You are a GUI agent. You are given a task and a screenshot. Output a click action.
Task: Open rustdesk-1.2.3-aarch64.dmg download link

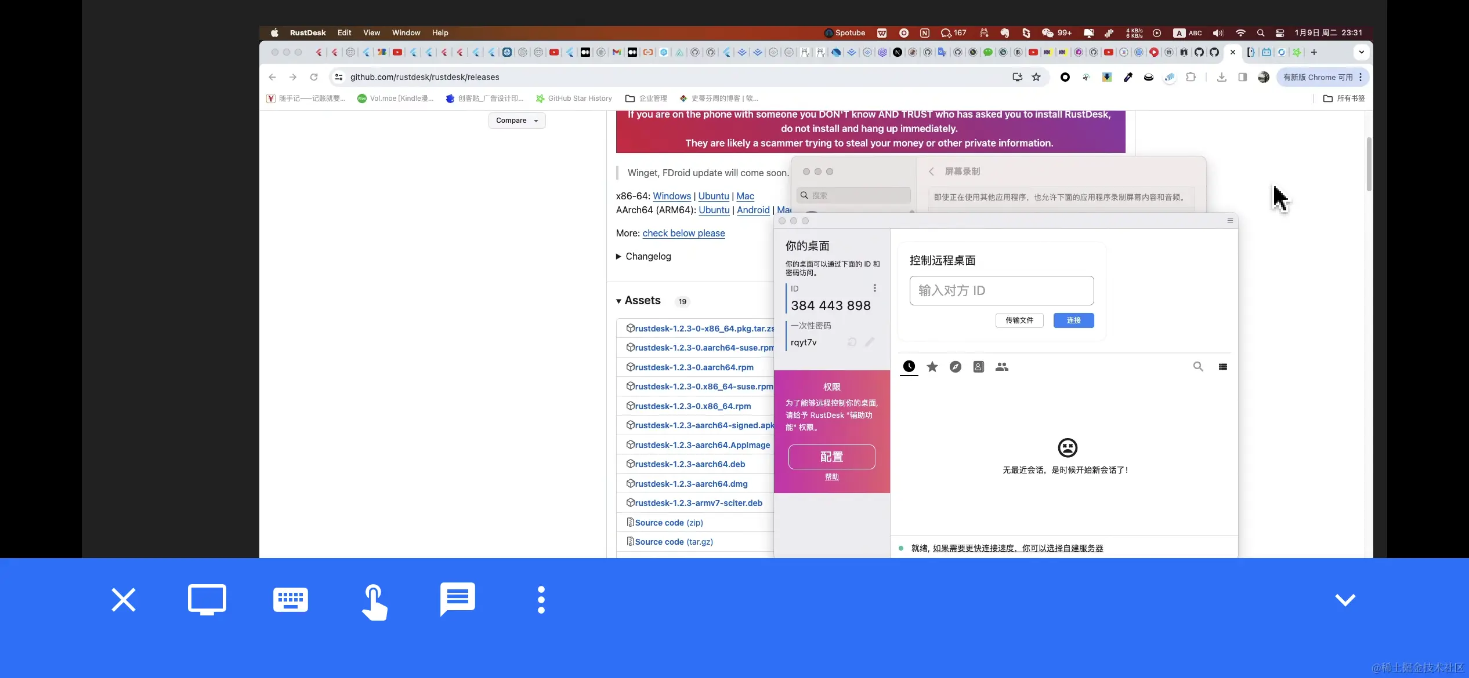(x=691, y=484)
